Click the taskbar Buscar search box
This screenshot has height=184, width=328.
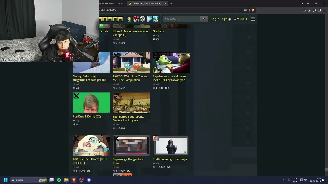click(29, 180)
